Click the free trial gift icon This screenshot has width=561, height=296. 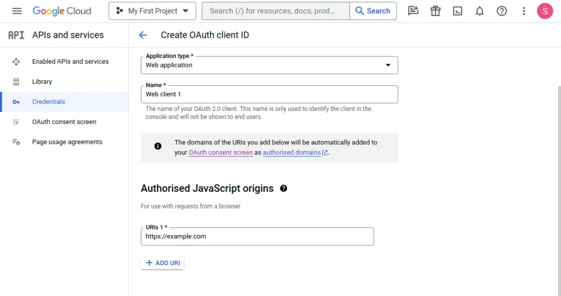(436, 11)
